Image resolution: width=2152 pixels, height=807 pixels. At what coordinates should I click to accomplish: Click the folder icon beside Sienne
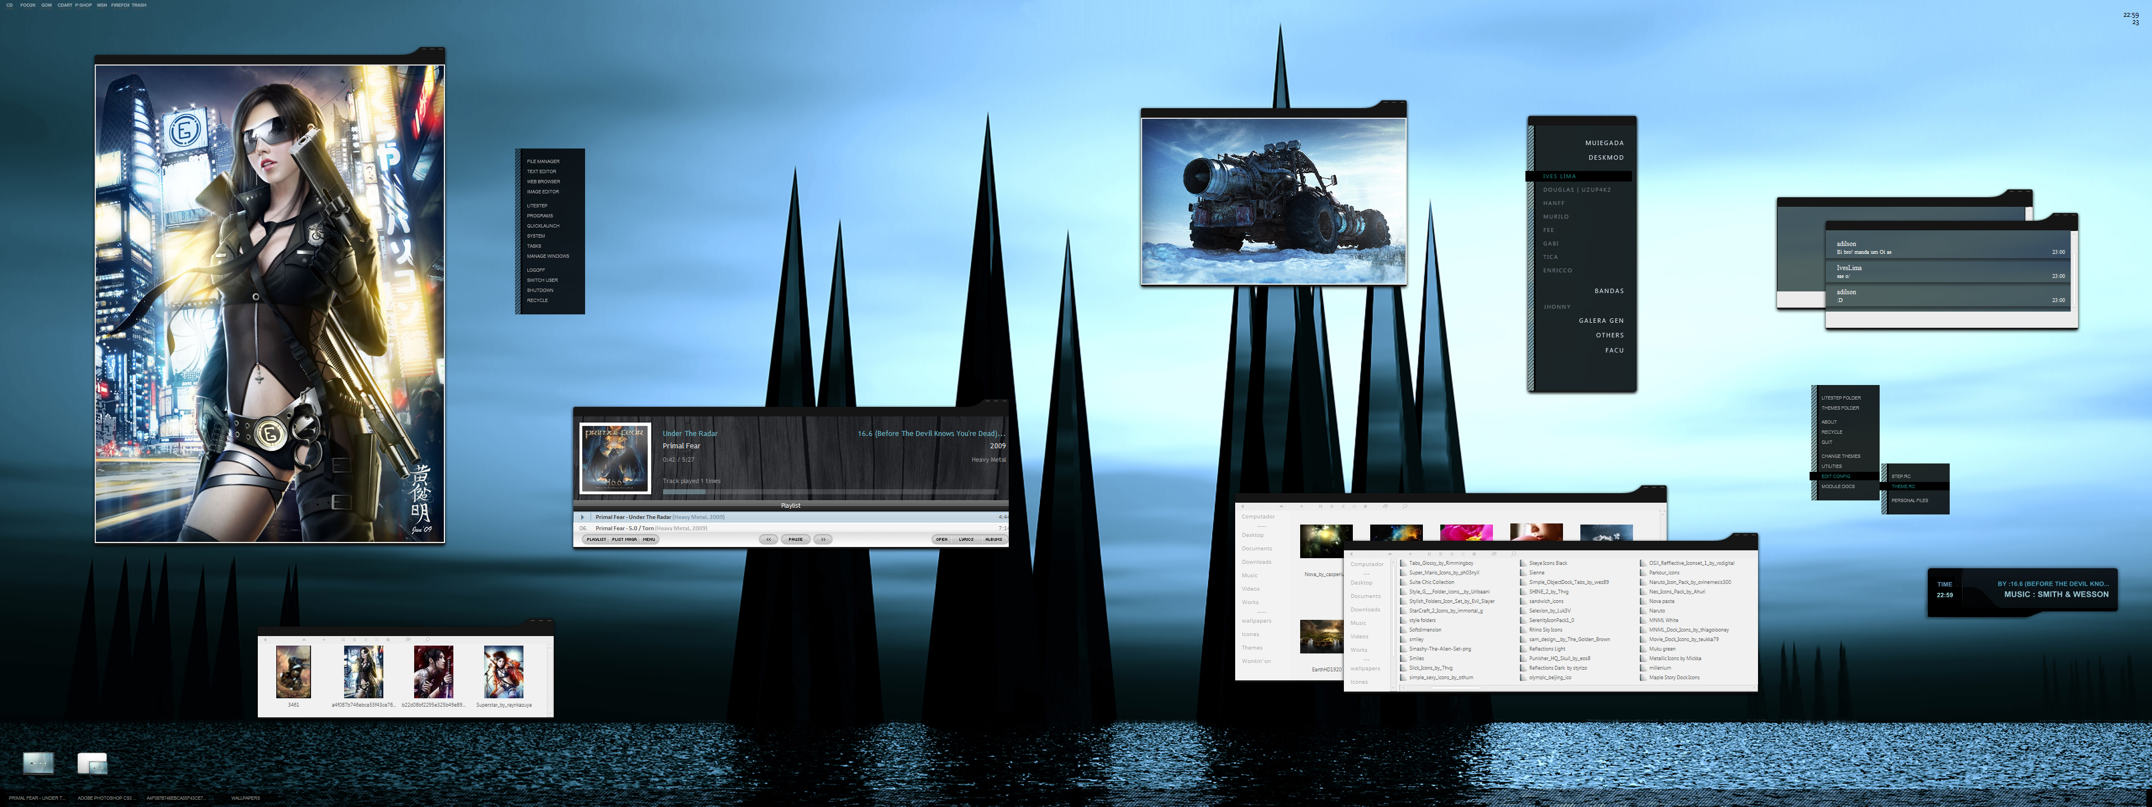[1523, 573]
